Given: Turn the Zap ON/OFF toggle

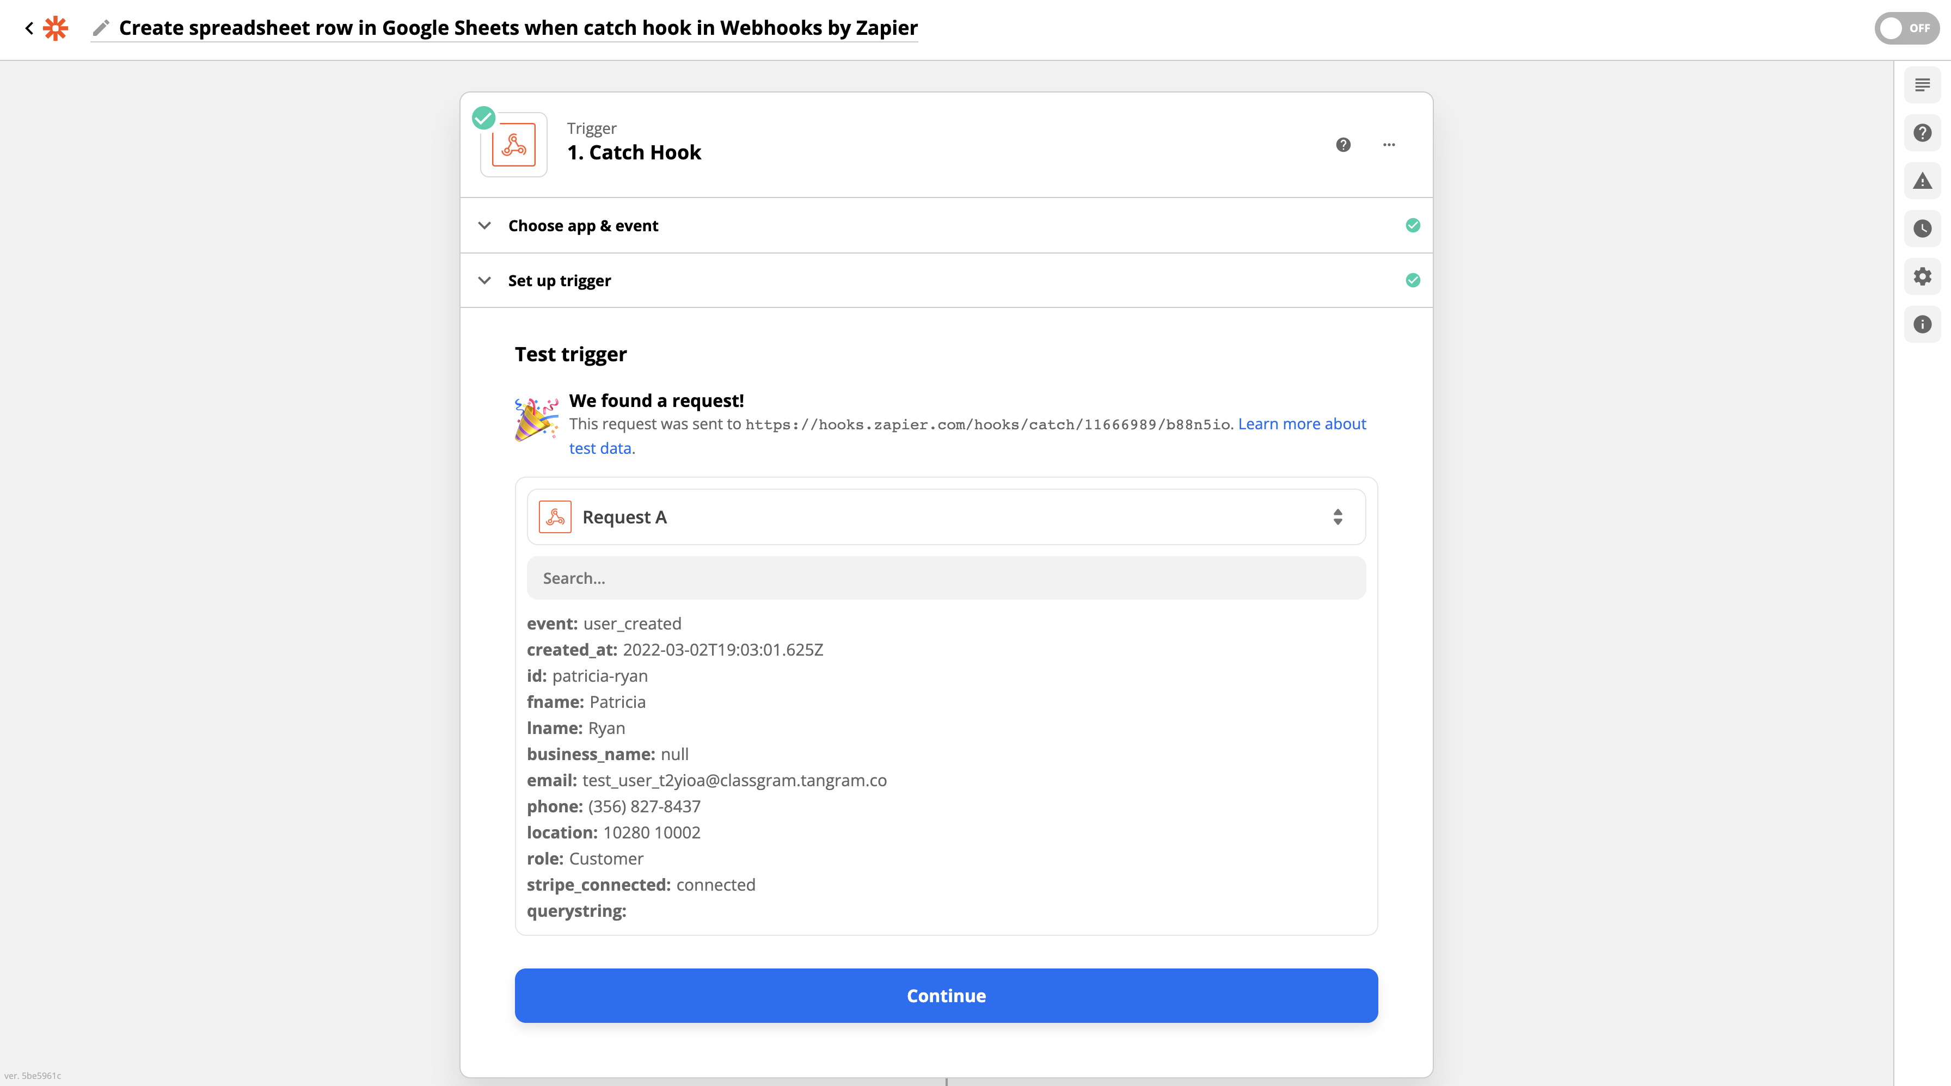Looking at the screenshot, I should pos(1906,28).
